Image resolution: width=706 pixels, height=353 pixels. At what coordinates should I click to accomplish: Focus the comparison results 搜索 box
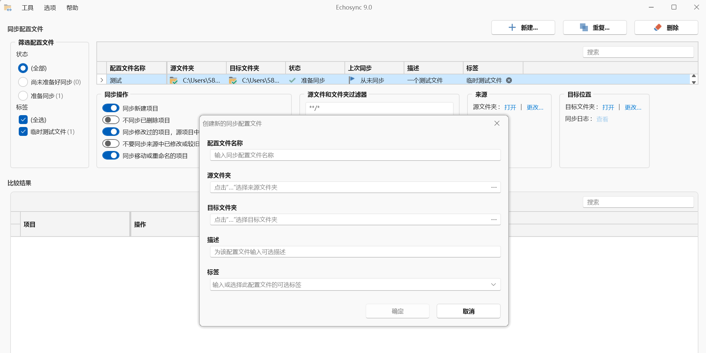coord(638,202)
